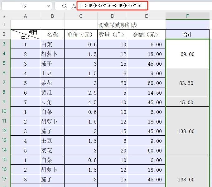
Task: Click amount 14.50 in row 8
Action: (x=146, y=92)
